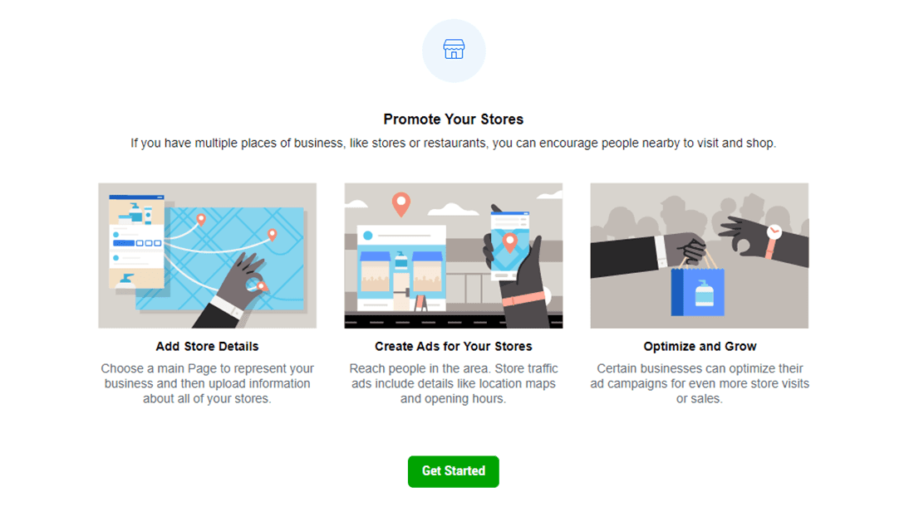The height and width of the screenshot is (521, 914).
Task: Click the multiple places of business subtitle text
Action: (x=453, y=144)
